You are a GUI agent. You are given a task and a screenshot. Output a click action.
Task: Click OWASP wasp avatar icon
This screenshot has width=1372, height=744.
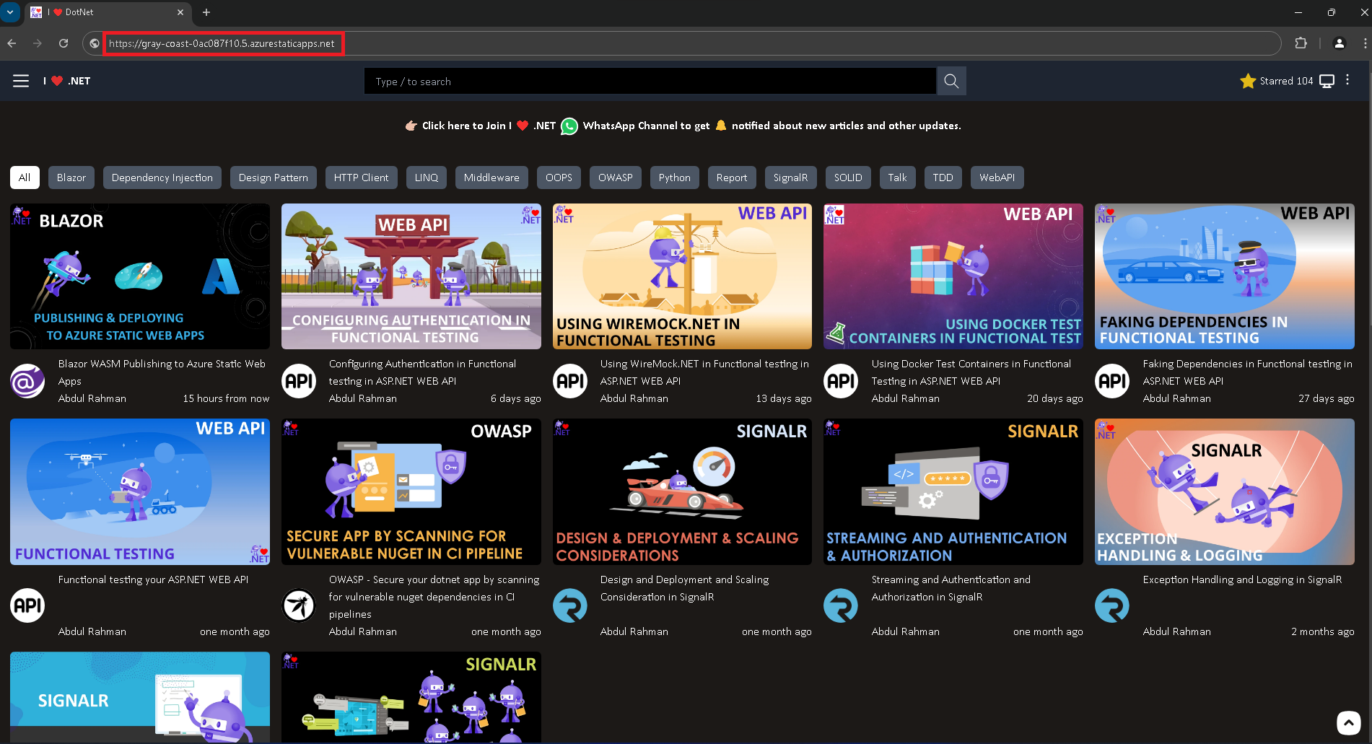[x=299, y=605]
